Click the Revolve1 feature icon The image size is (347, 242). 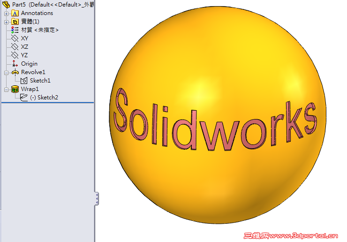(15, 72)
